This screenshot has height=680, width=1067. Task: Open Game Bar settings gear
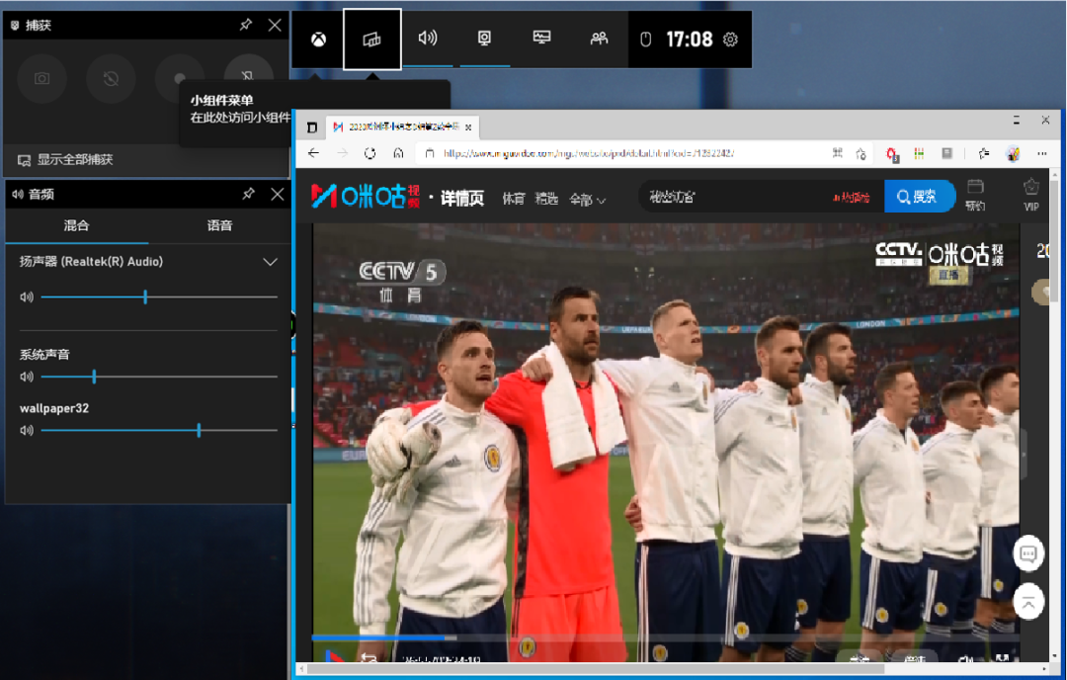pos(730,40)
